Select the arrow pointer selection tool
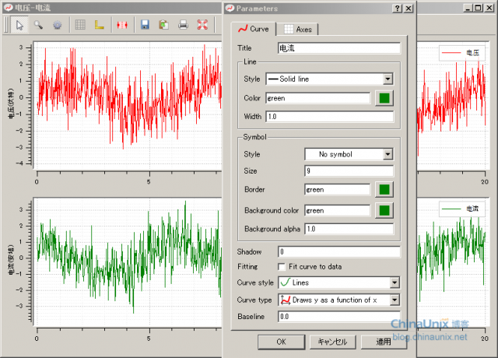Screen dimensions: 498x358 pyautogui.click(x=20, y=25)
